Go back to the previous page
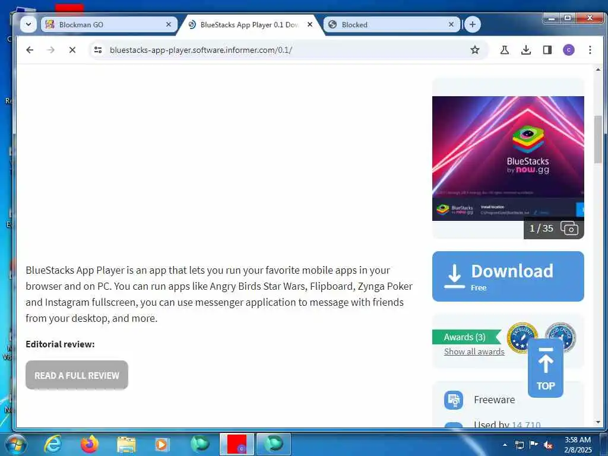The image size is (608, 456). 30,50
